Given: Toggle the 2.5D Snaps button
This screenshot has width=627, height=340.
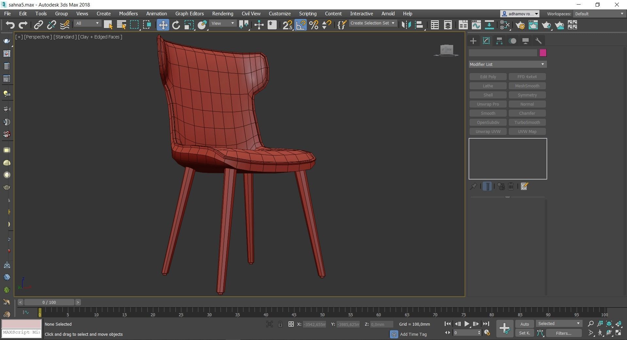Looking at the screenshot, I should [288, 25].
